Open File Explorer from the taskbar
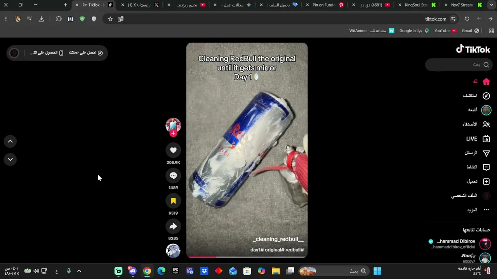 276,271
